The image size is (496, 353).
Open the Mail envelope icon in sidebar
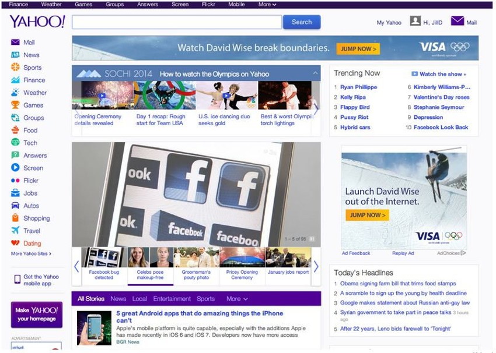click(x=15, y=43)
